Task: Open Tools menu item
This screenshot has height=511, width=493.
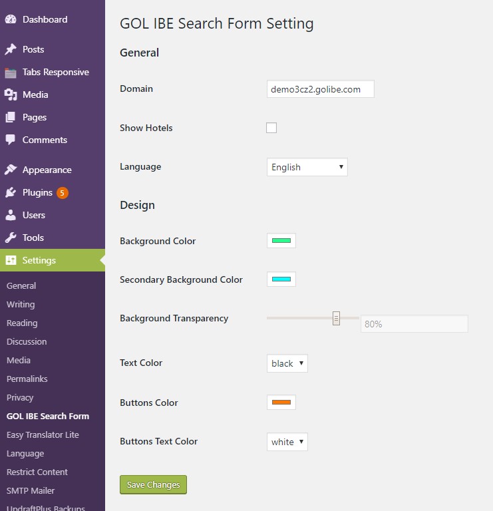Action: coord(53,238)
